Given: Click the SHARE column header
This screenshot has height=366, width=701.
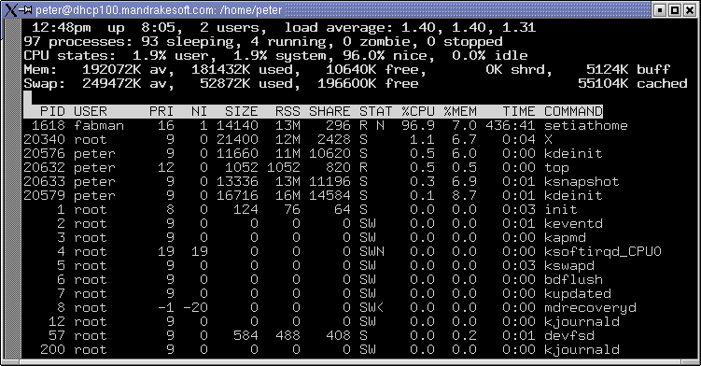Looking at the screenshot, I should coord(329,111).
